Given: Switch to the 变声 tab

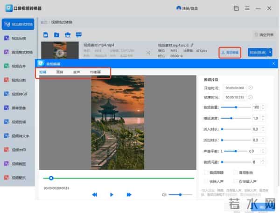Looking at the screenshot, I should [x=77, y=72].
